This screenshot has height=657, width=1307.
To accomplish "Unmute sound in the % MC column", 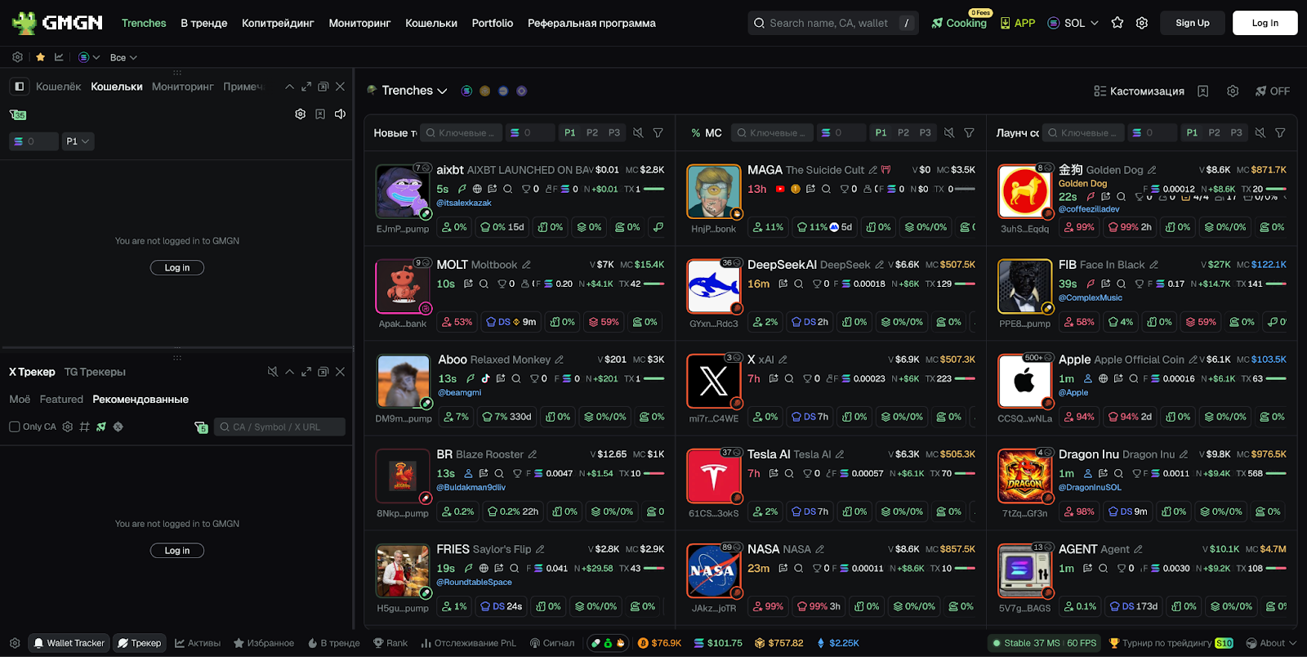I will point(949,132).
